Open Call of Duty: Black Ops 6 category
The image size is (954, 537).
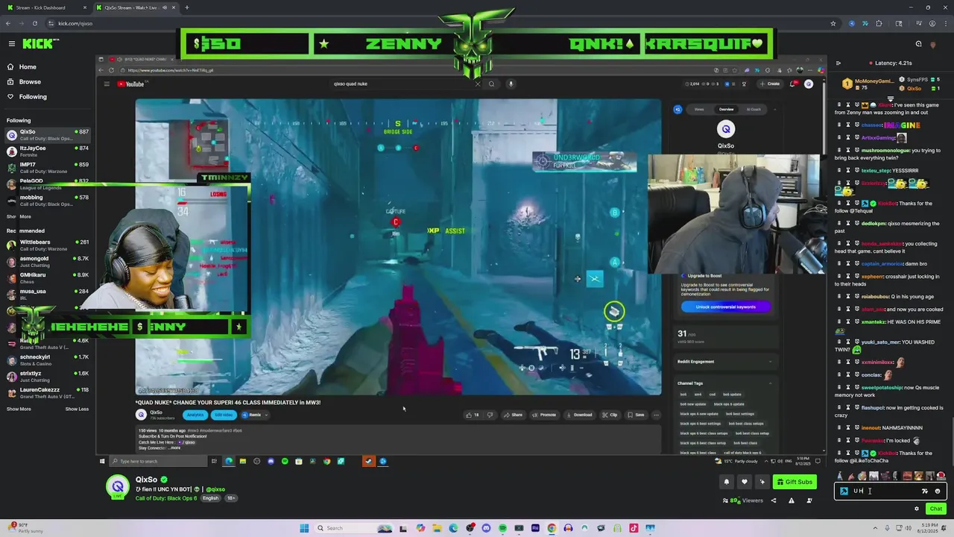165,498
